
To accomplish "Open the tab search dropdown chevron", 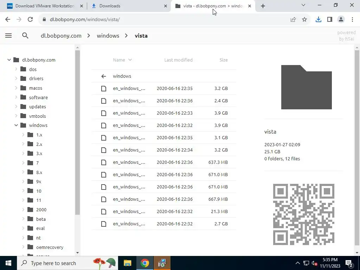I will point(303,5).
